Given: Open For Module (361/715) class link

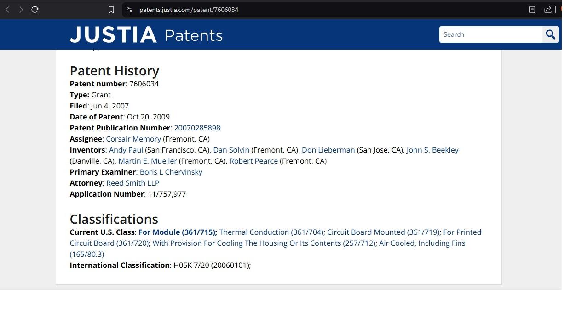Looking at the screenshot, I should click(178, 232).
